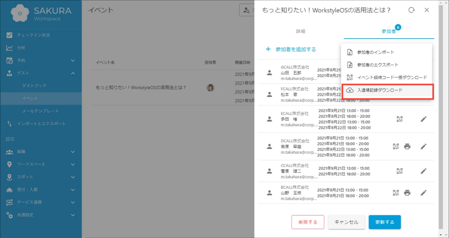This screenshot has width=449, height=238.
Task: Click person icon of 山田 五郎 row
Action: click(269, 73)
